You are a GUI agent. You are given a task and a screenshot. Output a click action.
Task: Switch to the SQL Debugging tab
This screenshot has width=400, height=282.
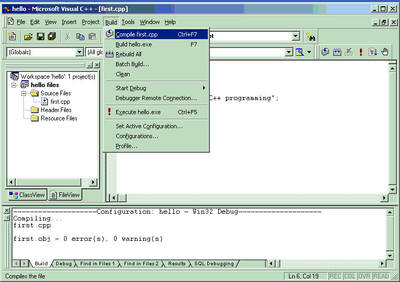[x=214, y=263]
